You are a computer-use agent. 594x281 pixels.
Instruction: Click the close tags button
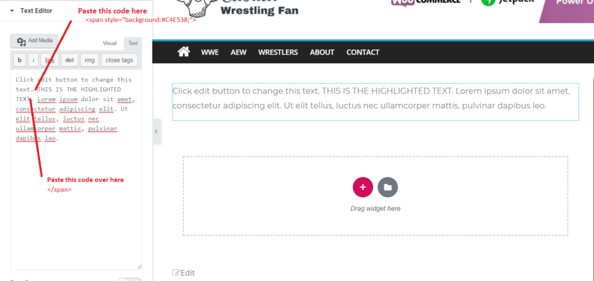pyautogui.click(x=119, y=60)
